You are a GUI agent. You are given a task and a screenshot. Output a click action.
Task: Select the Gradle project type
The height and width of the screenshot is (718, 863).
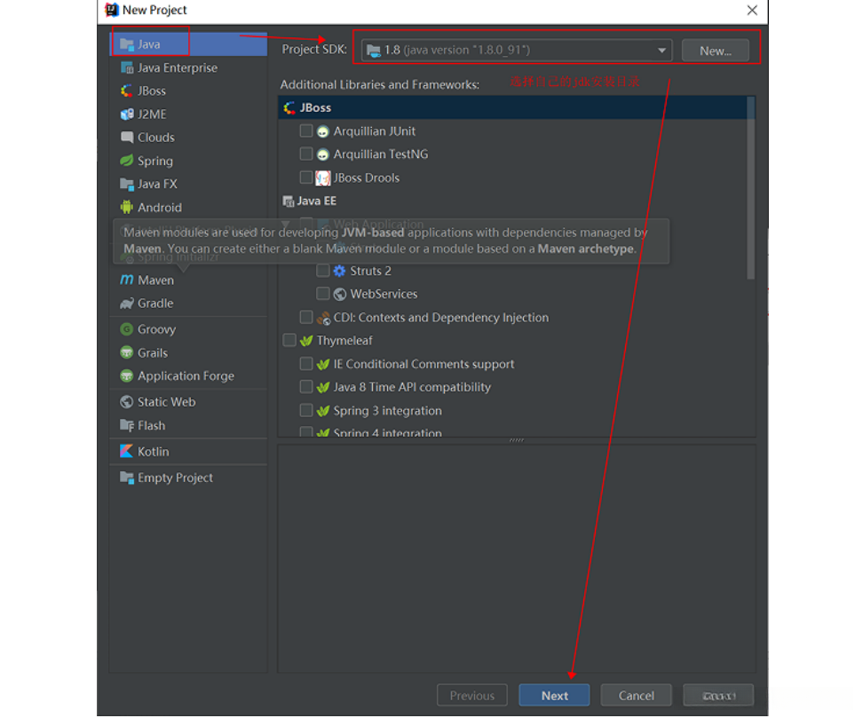(x=189, y=304)
